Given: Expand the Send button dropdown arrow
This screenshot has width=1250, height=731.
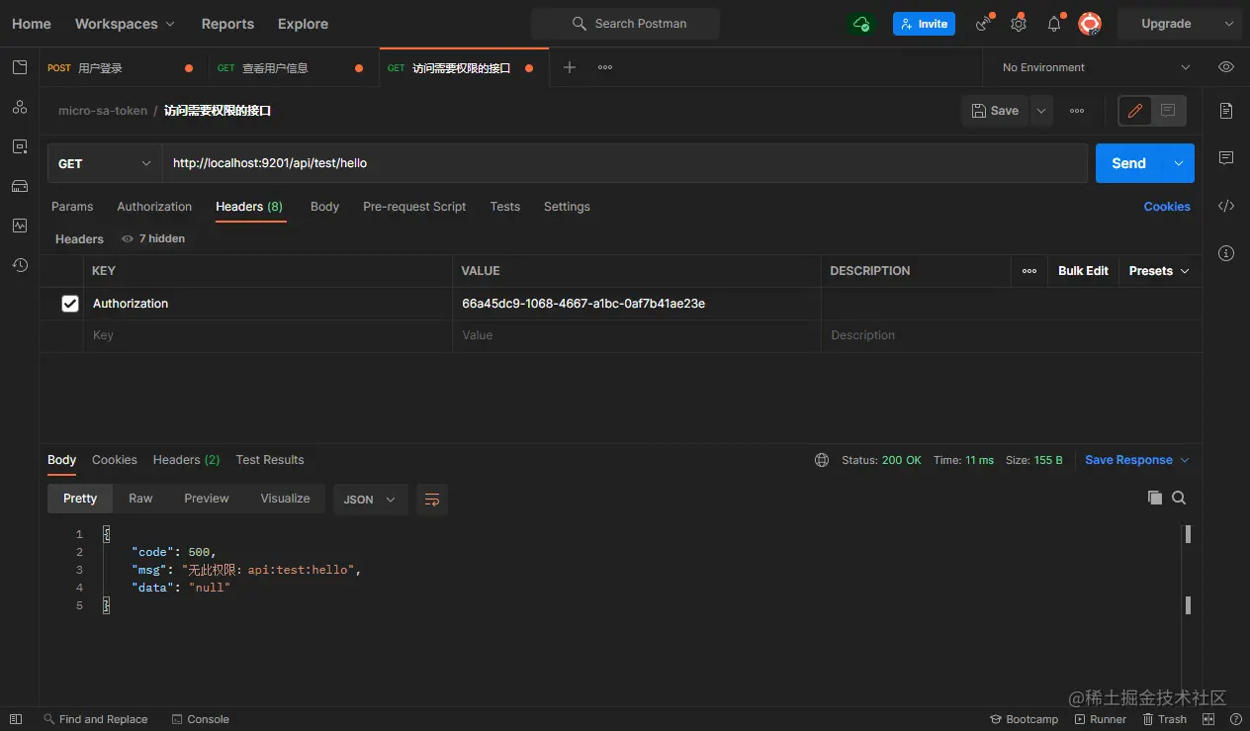Looking at the screenshot, I should [x=1179, y=163].
